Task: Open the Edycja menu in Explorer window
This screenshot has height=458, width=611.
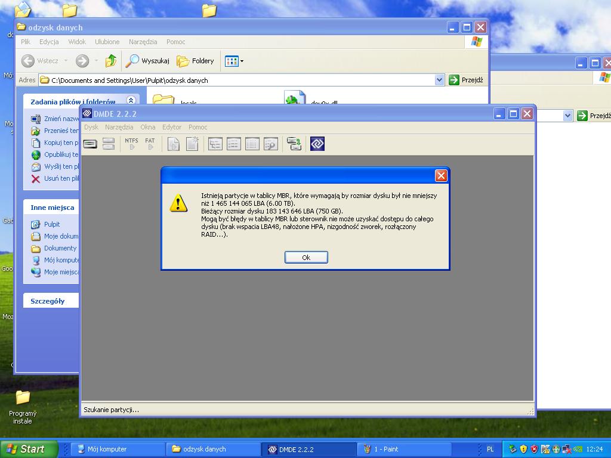Action: [49, 42]
